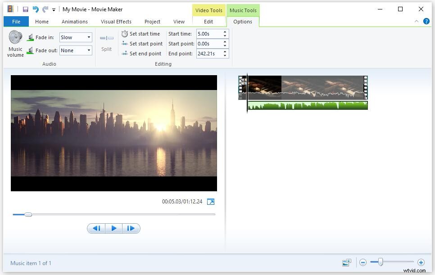
Task: Step forward one frame in the preview
Action: pyautogui.click(x=131, y=228)
